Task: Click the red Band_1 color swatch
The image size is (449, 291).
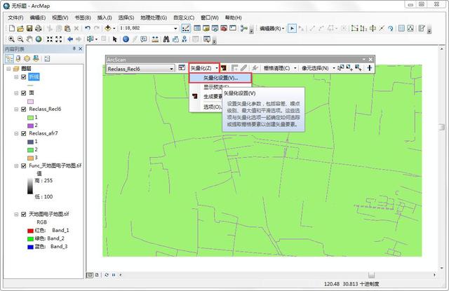Action: pos(31,231)
